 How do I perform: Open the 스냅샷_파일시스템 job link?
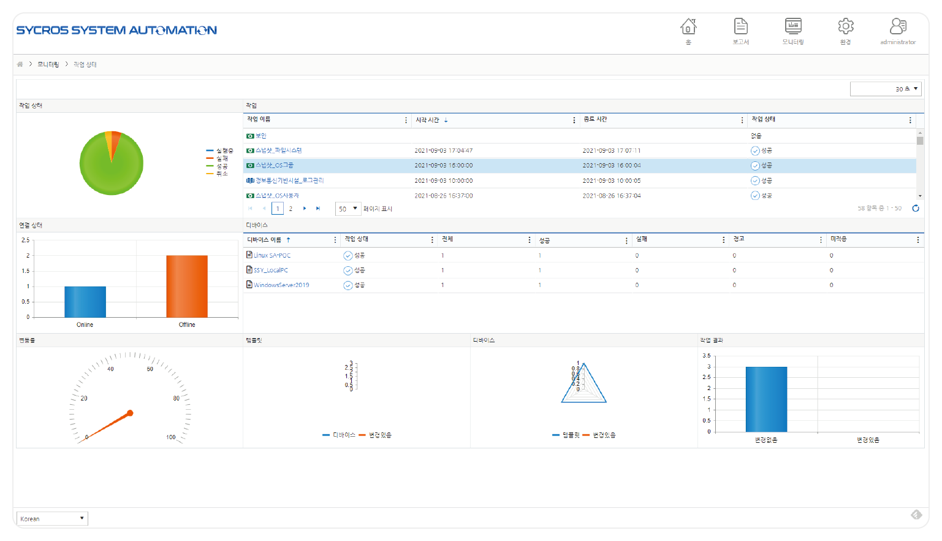tap(278, 150)
